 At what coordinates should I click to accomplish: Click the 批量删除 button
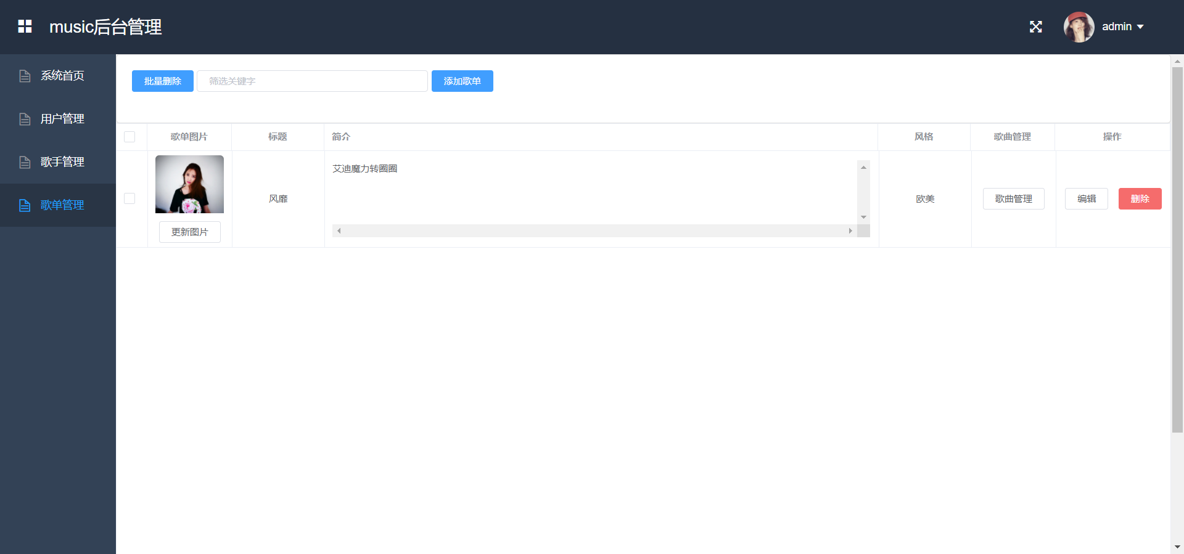pyautogui.click(x=163, y=81)
